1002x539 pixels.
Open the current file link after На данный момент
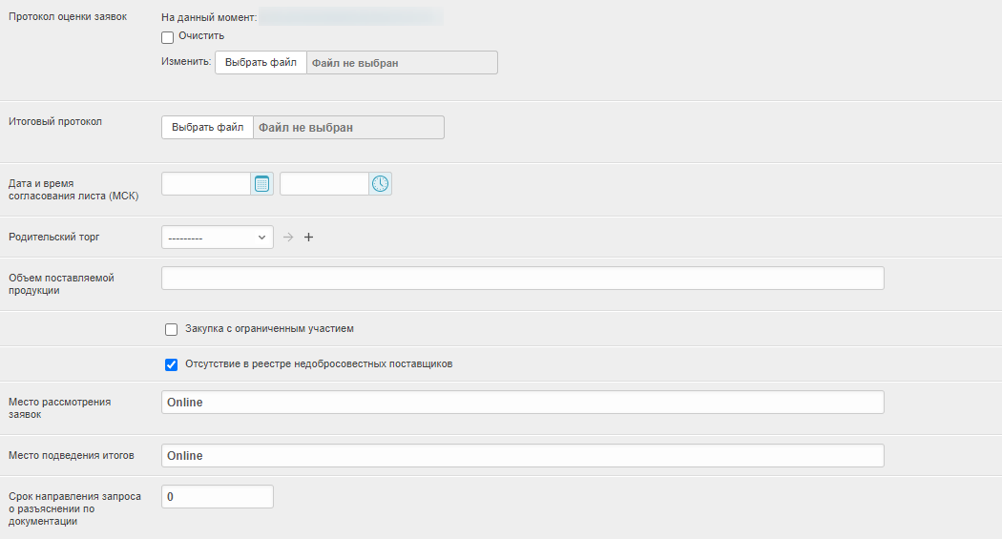coord(350,16)
